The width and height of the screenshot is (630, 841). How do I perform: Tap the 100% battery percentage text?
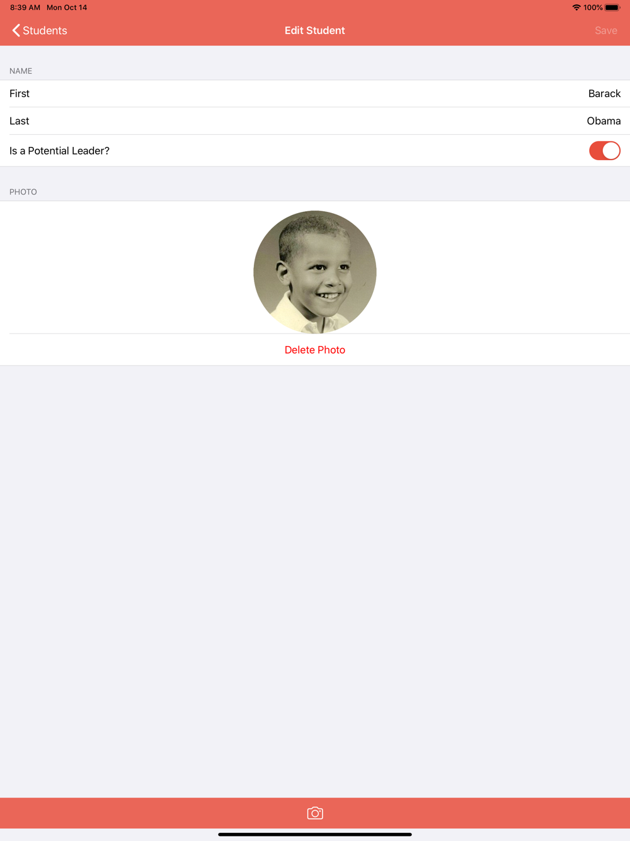[x=593, y=8]
